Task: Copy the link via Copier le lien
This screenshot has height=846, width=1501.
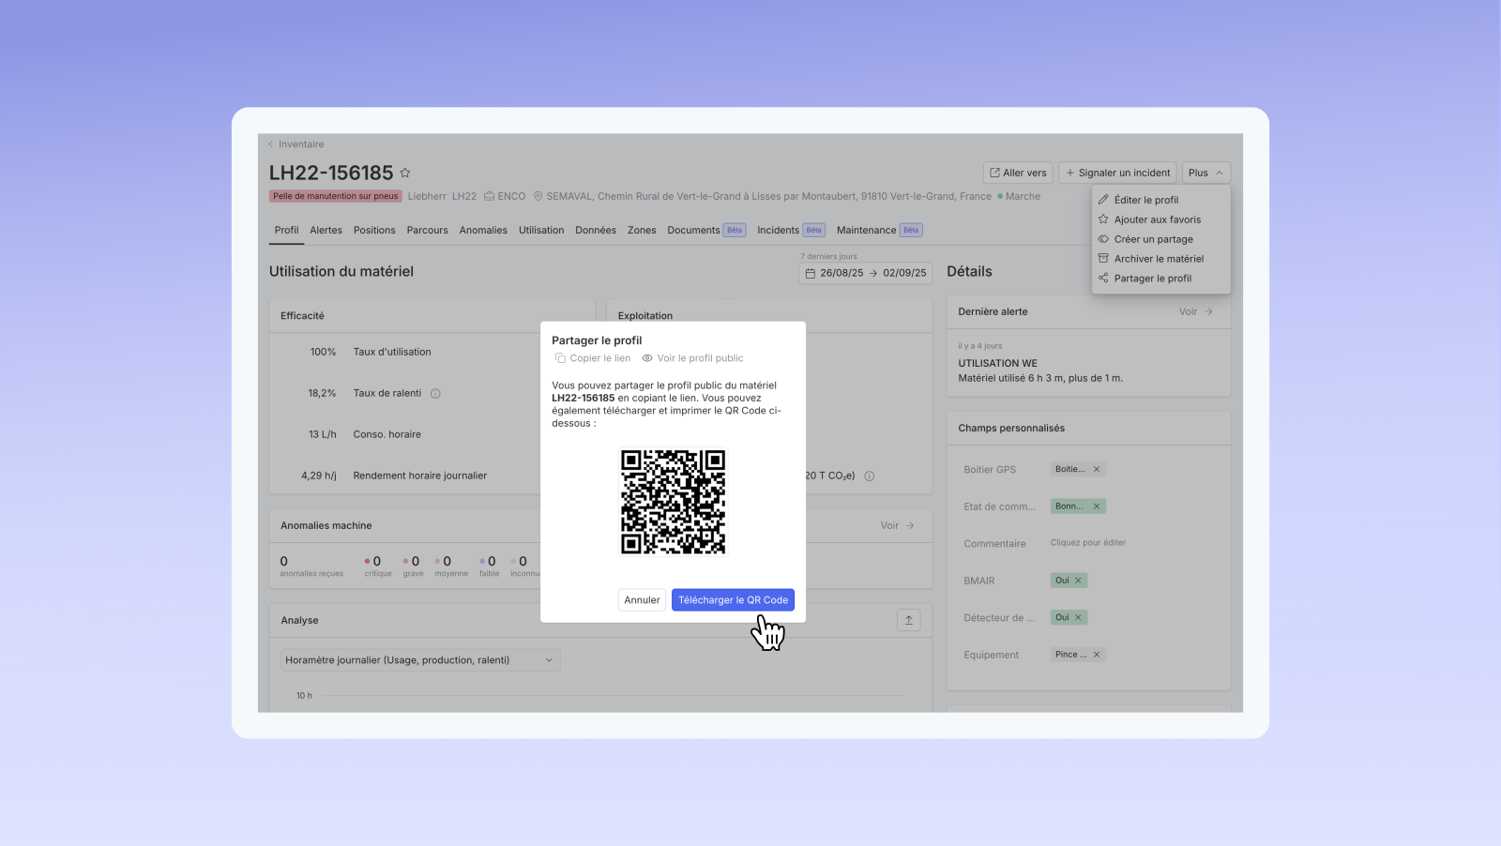Action: click(x=592, y=358)
